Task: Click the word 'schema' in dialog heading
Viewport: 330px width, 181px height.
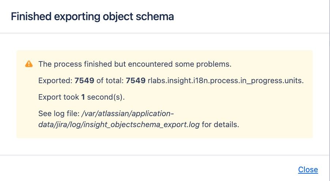Action: coord(155,16)
